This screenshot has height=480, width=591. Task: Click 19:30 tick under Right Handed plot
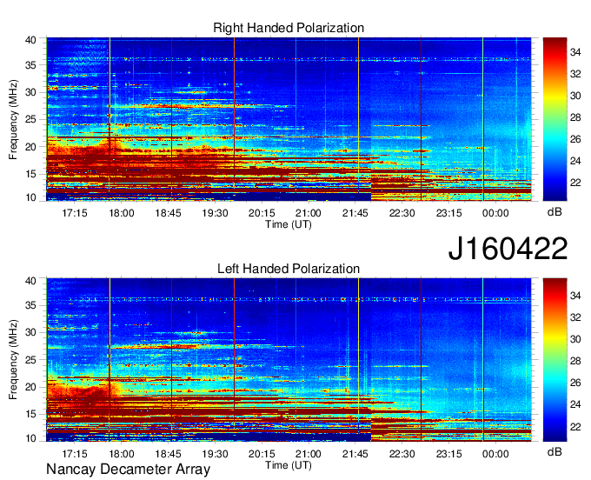pyautogui.click(x=215, y=213)
